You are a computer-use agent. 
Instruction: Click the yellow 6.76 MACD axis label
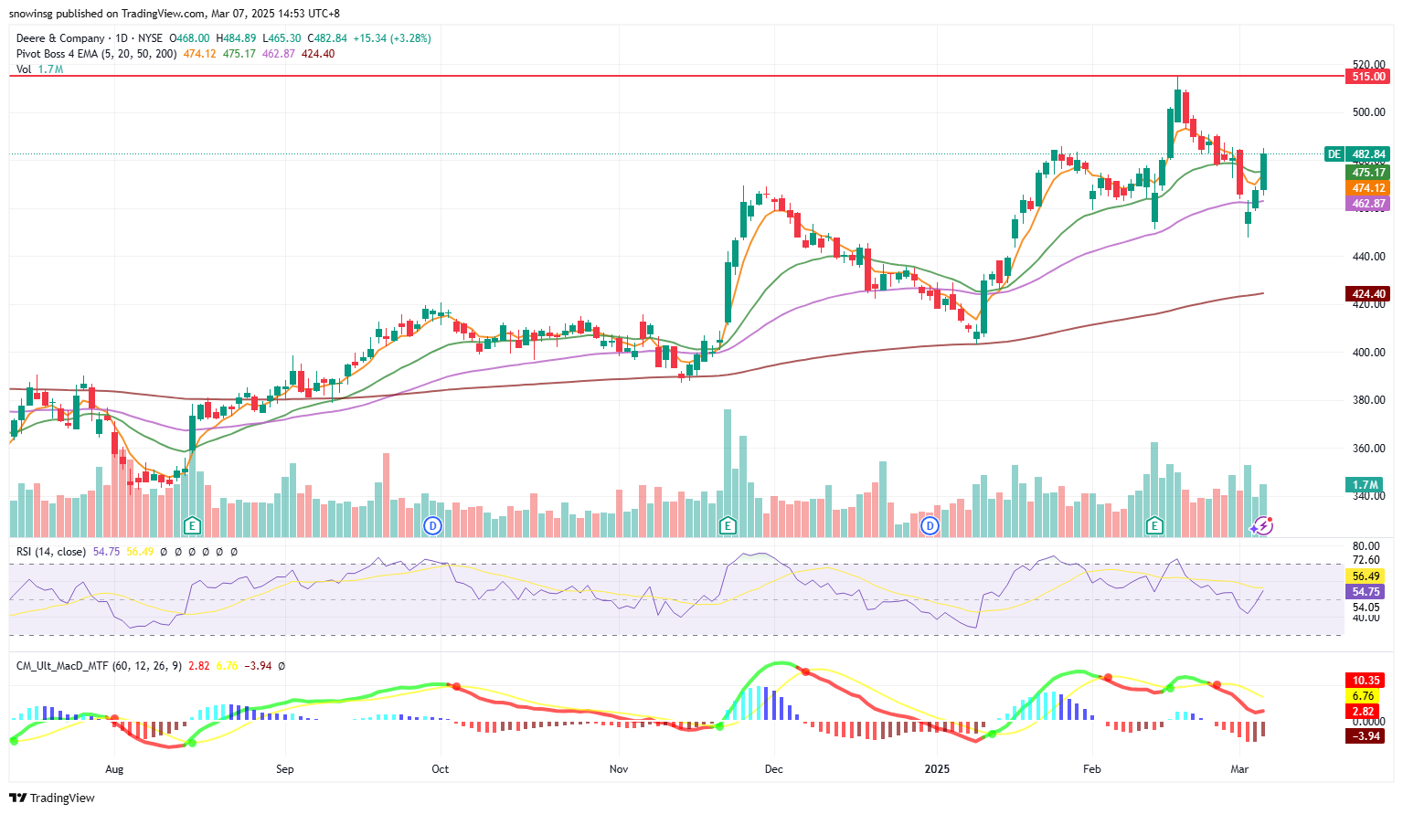pos(1363,696)
